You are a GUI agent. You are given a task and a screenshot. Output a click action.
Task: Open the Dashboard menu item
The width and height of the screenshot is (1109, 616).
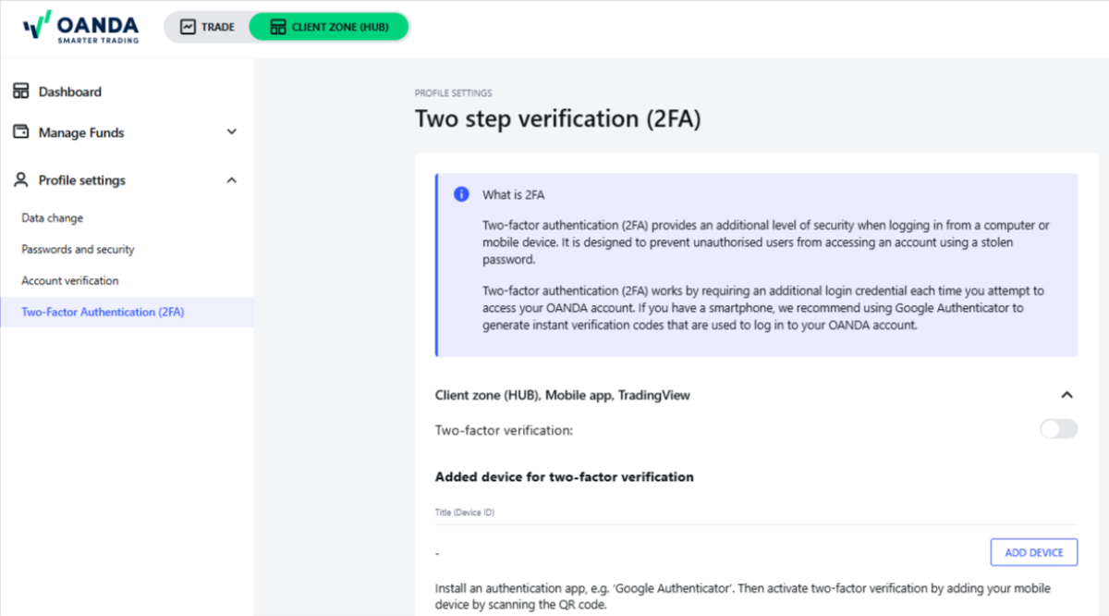click(x=70, y=92)
